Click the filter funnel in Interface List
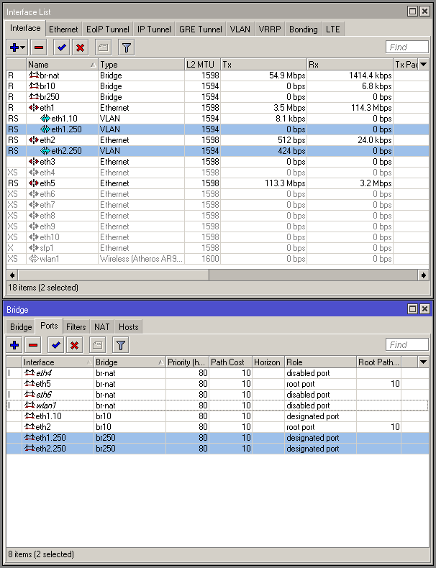Viewport: 436px width, 568px height. (126, 47)
